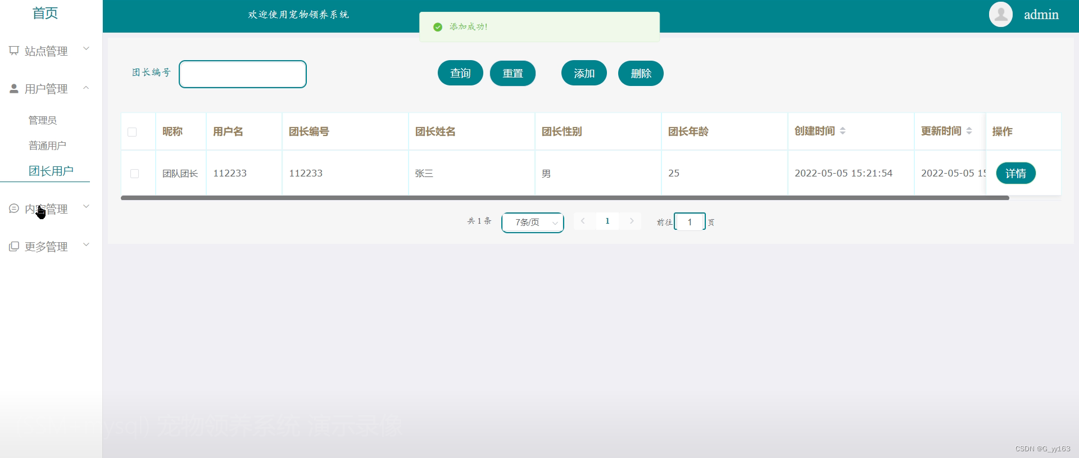This screenshot has height=458, width=1079.
Task: Expand the 站点管理 menu chevron
Action: (x=87, y=49)
